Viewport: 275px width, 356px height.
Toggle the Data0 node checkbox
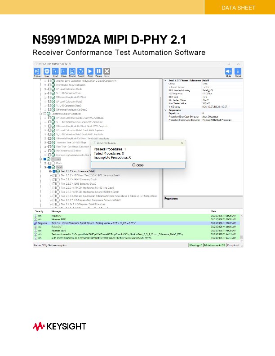coord(49,167)
